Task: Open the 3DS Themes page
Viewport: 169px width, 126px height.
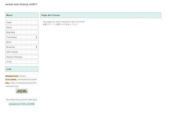Action: click(22, 52)
